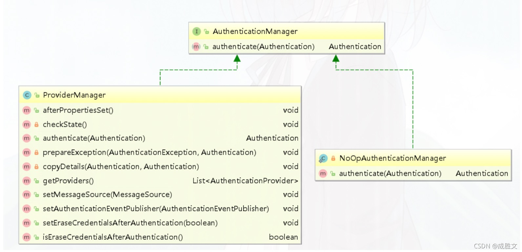The image size is (522, 252).
Task: Click the method icon in AuthenticationManager box
Action: [x=196, y=47]
